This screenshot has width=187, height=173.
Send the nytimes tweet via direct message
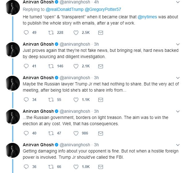(100, 33)
